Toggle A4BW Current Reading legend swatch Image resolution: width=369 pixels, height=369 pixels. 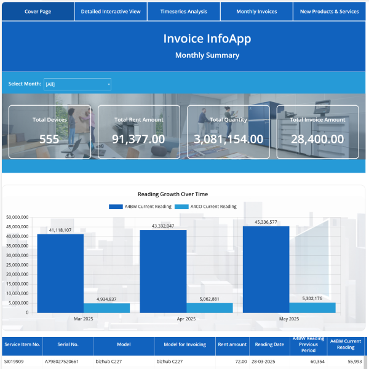coord(116,207)
